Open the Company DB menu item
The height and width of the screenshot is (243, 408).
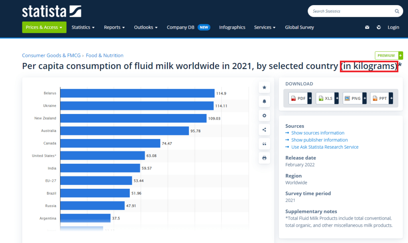pyautogui.click(x=180, y=27)
